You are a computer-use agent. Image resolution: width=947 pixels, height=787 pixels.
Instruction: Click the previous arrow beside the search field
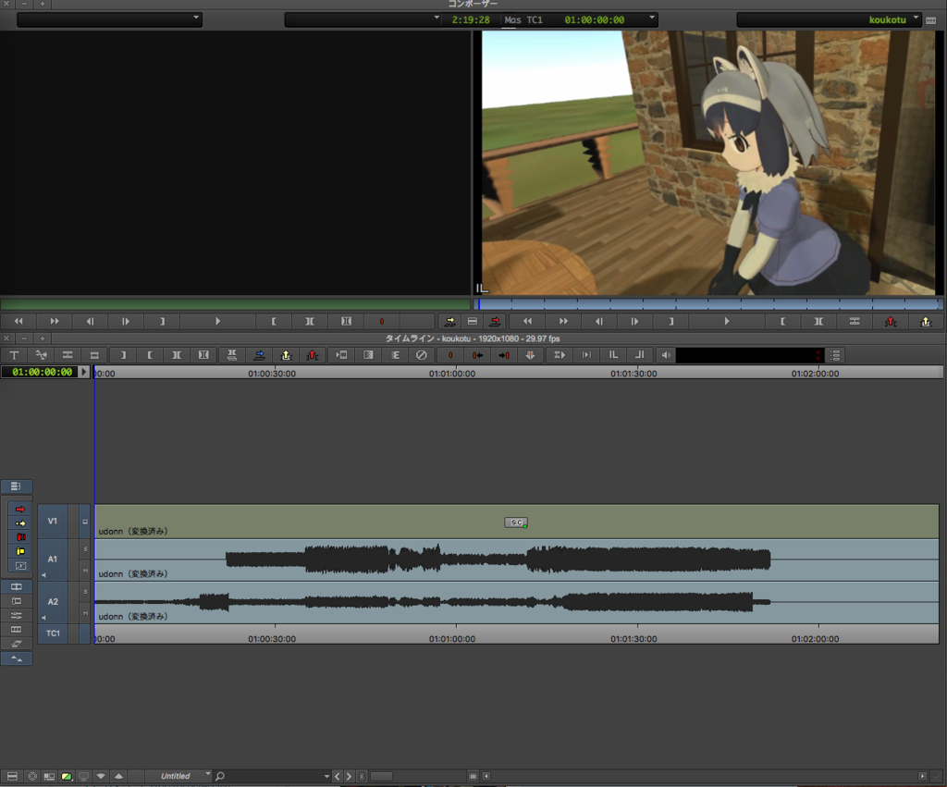(338, 776)
